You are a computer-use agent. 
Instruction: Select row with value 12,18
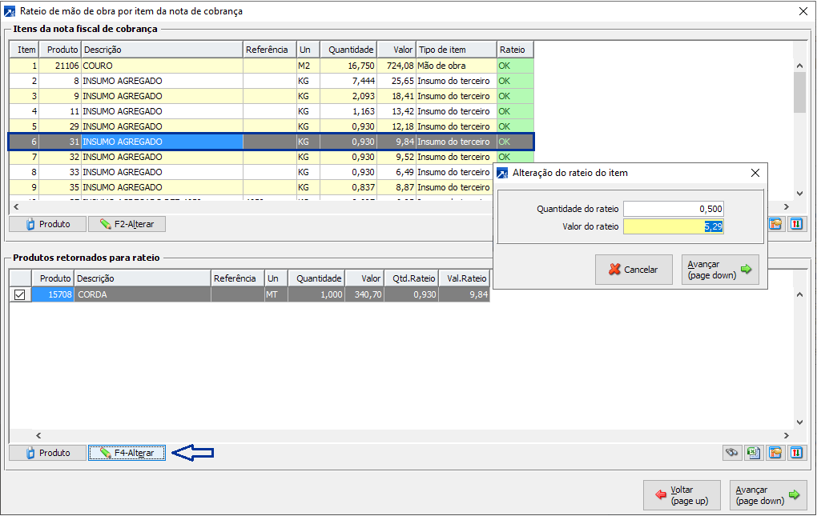click(271, 126)
